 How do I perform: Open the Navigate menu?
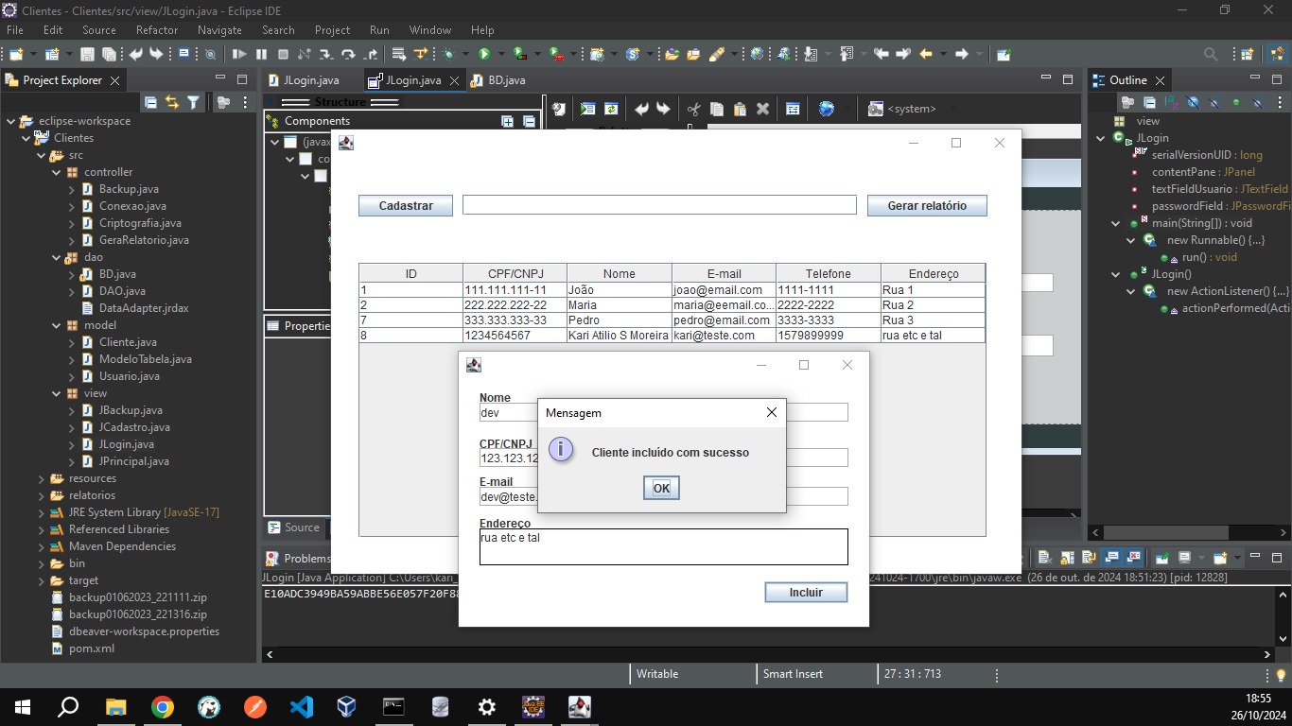(x=219, y=30)
